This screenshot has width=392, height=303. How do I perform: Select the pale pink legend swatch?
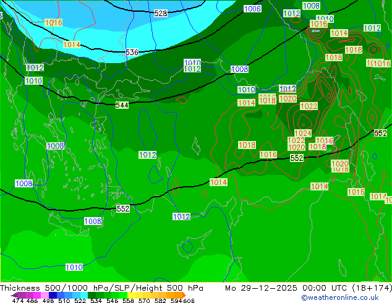click(45, 295)
